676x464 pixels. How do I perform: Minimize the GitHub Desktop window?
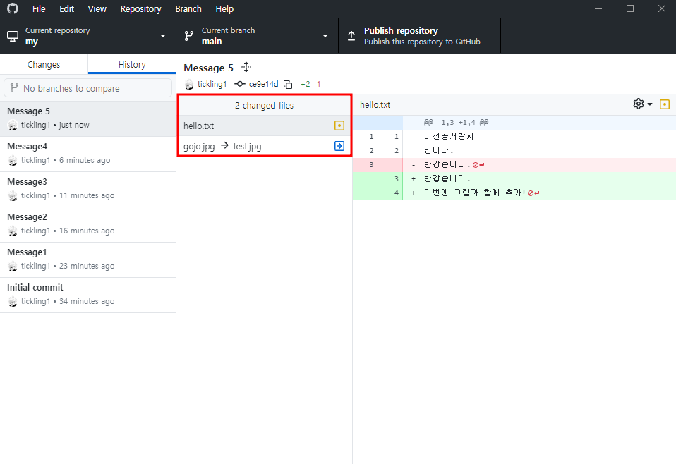(598, 8)
